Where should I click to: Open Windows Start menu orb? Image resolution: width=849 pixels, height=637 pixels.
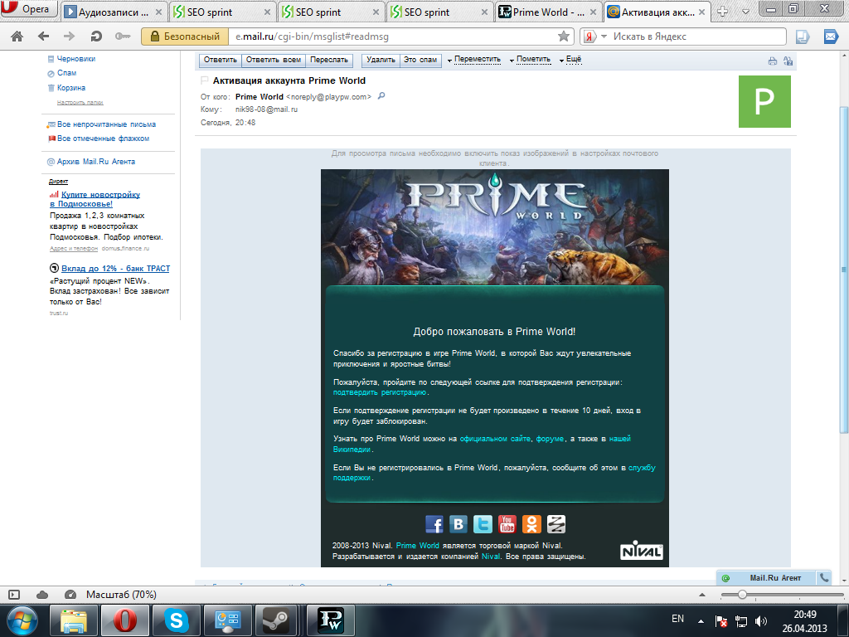coord(22,620)
